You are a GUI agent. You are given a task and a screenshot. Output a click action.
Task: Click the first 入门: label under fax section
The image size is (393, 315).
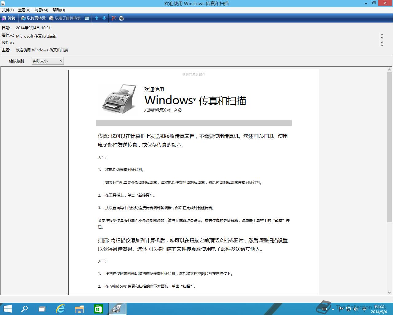[102, 157]
